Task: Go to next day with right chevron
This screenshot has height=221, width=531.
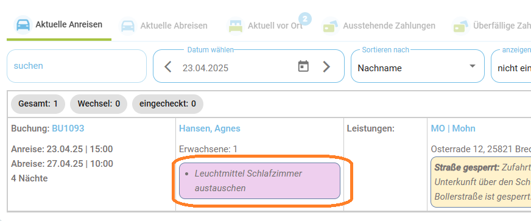Action: click(326, 67)
